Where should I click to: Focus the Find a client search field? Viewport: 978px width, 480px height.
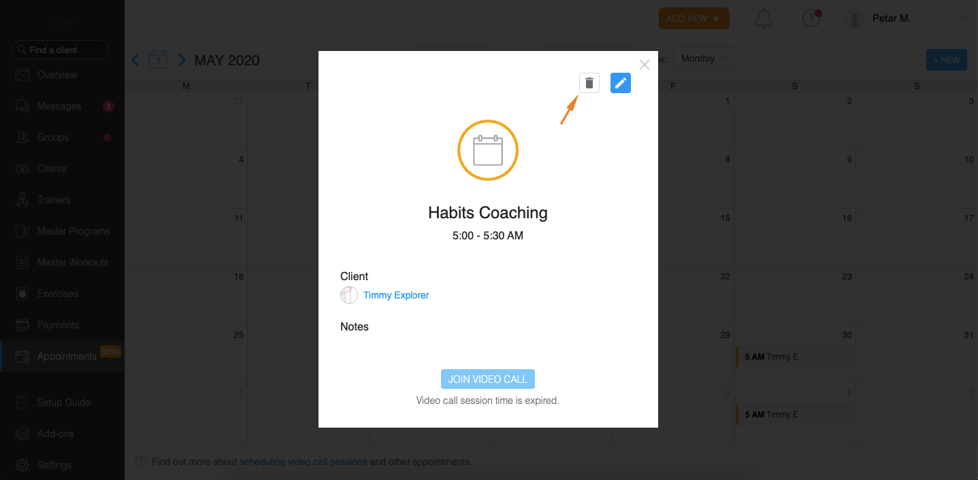(x=60, y=50)
